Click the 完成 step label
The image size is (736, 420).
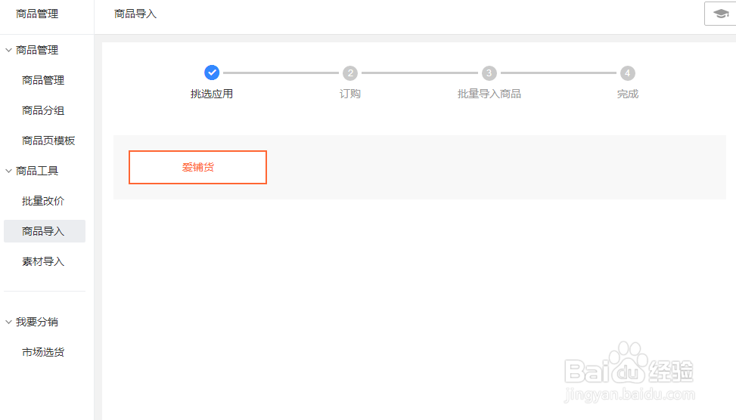[x=627, y=94]
